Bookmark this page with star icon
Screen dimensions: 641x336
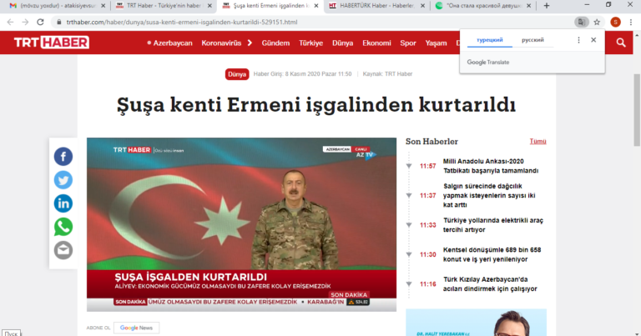[597, 22]
